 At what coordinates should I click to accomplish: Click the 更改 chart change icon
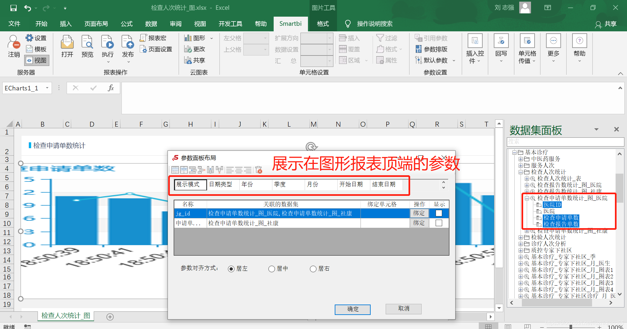pyautogui.click(x=188, y=49)
